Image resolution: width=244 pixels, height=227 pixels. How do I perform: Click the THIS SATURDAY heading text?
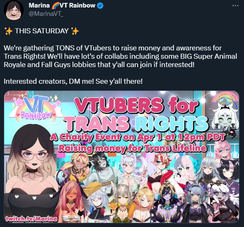tap(42, 31)
